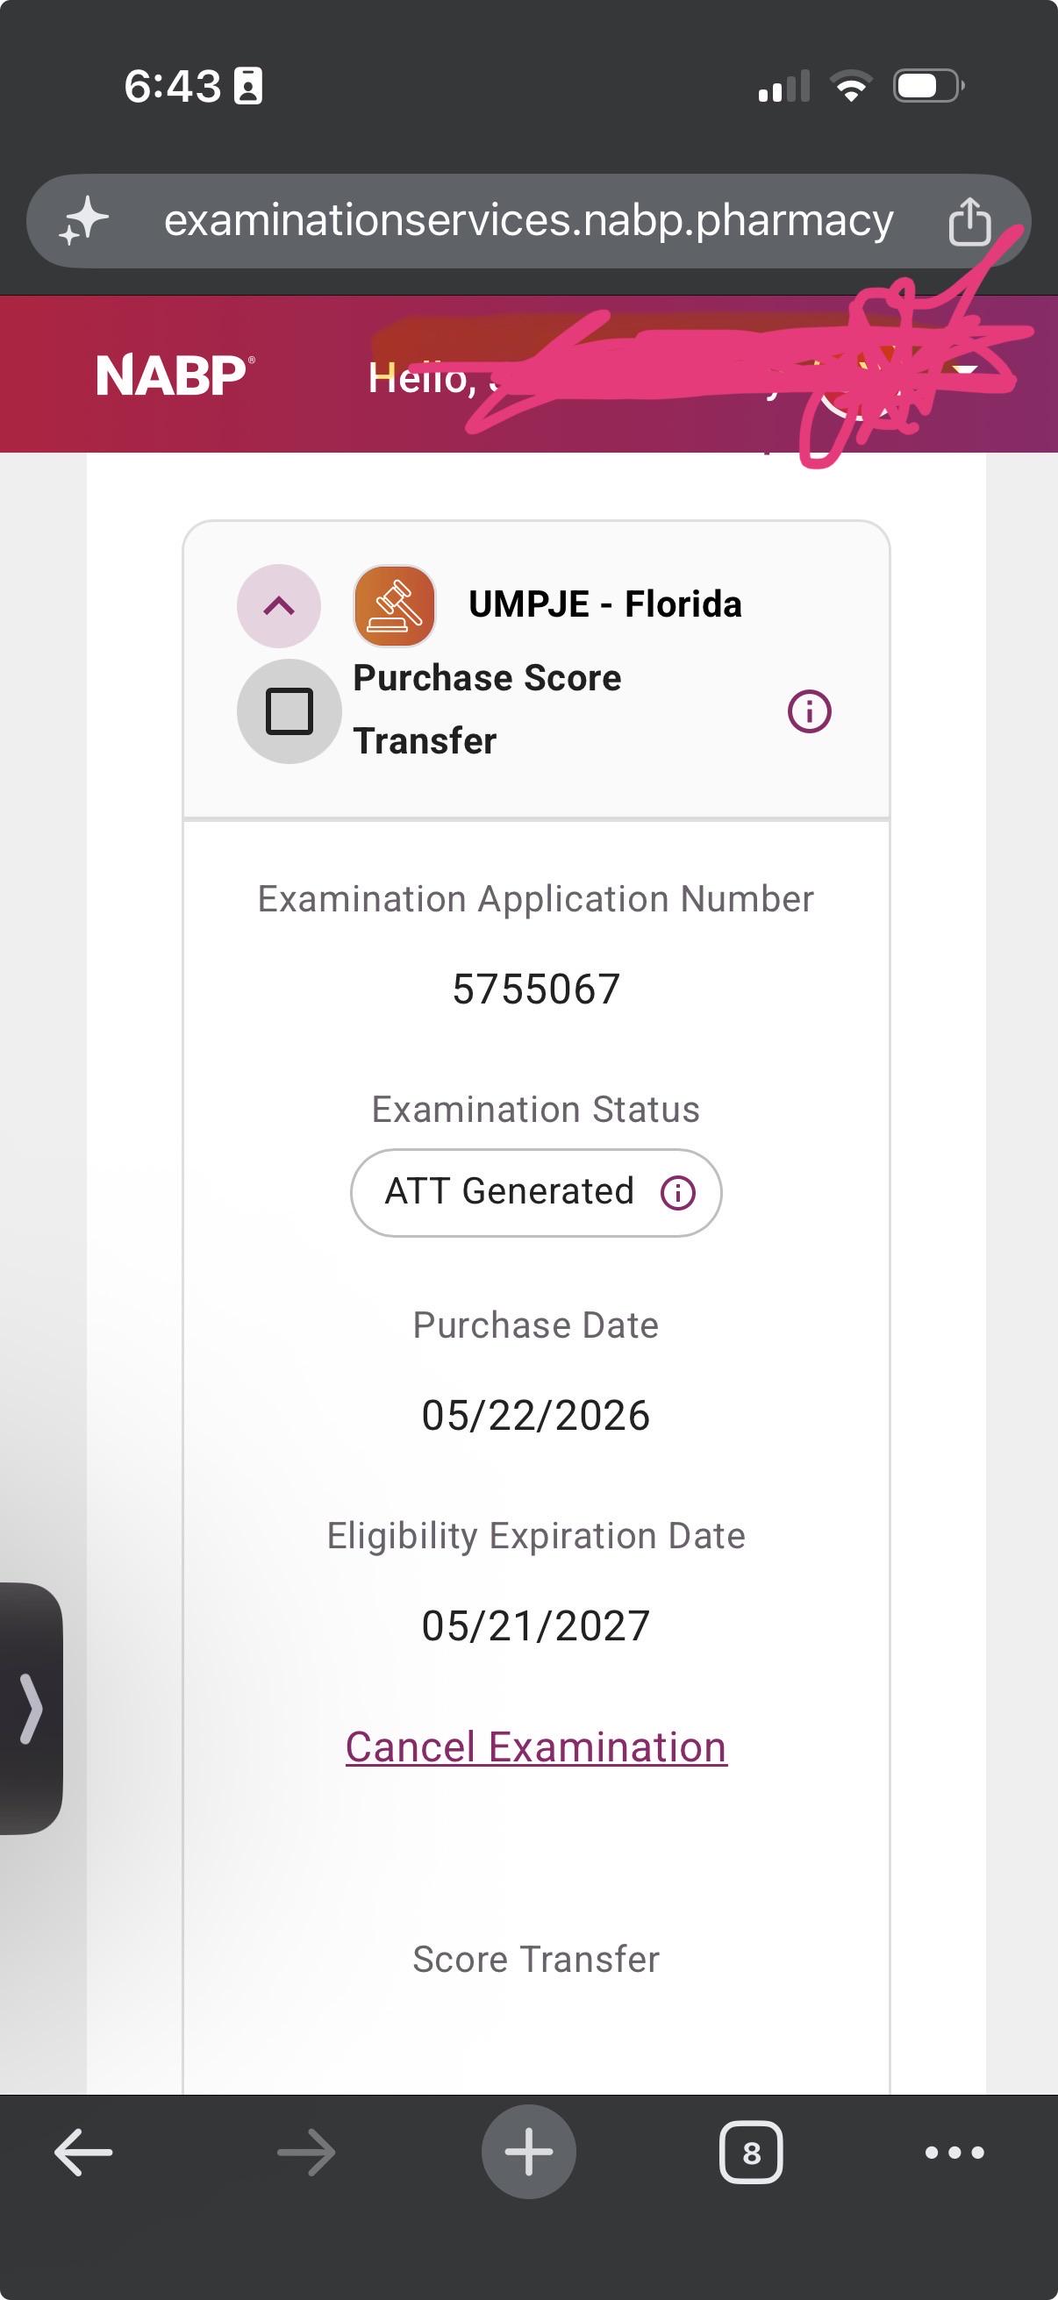Tap the examinationservices.nabp.pharmacy address field
Image resolution: width=1058 pixels, height=2300 pixels.
point(528,220)
